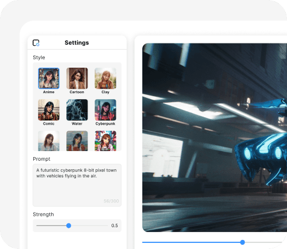Pick the bottom-right colorful pop-art style
The image size is (287, 249).
point(106,141)
